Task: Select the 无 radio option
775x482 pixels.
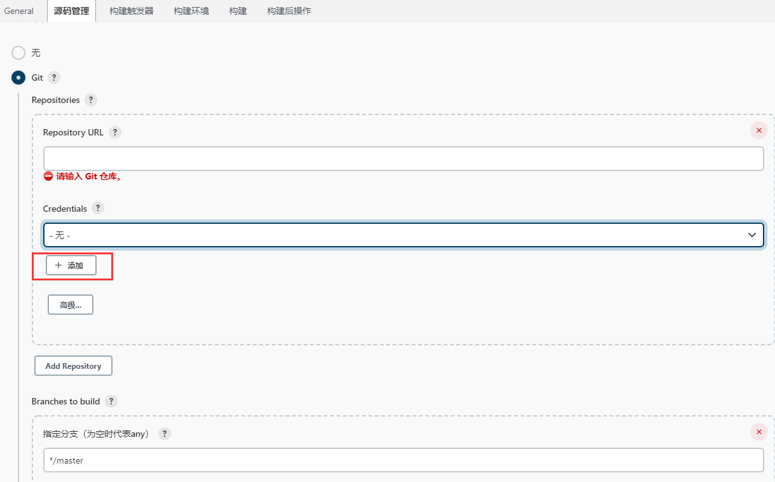Action: click(18, 53)
